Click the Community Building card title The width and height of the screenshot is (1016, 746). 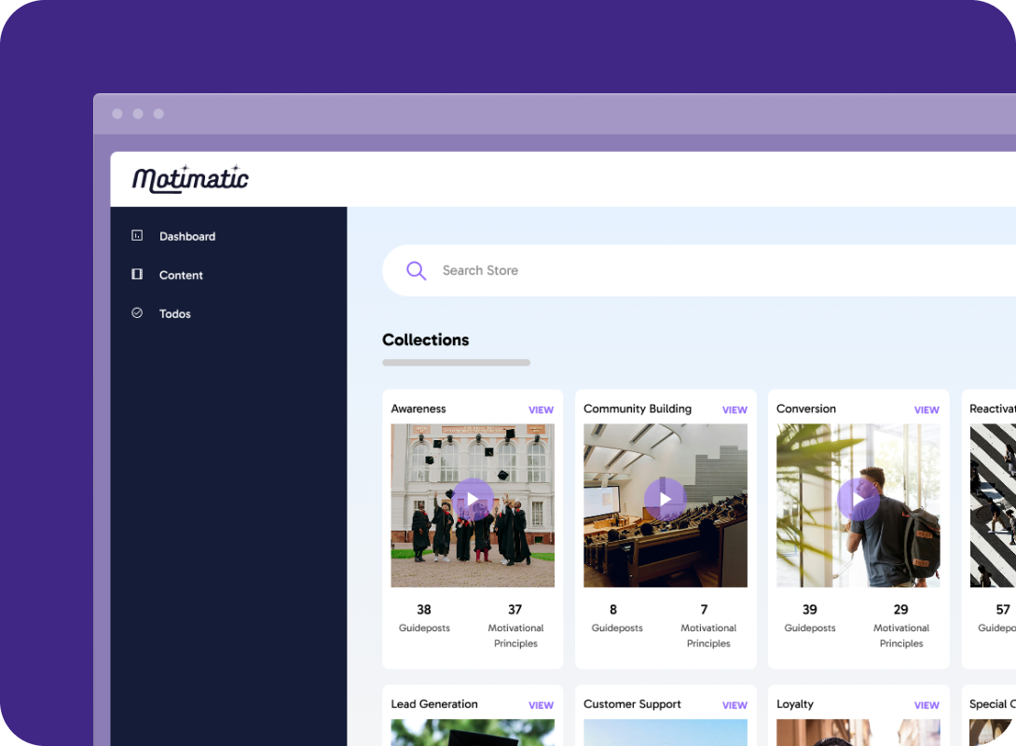tap(638, 409)
